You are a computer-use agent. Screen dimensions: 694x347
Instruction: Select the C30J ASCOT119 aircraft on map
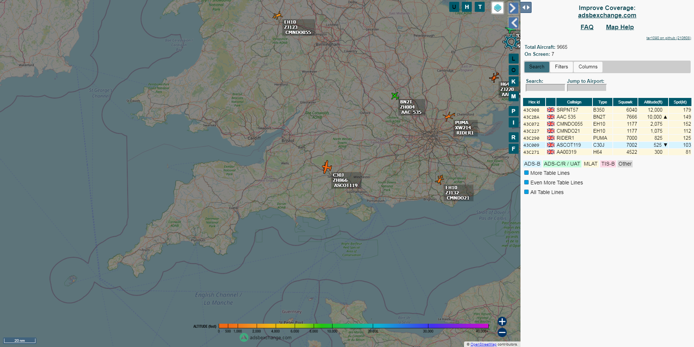[x=326, y=167]
